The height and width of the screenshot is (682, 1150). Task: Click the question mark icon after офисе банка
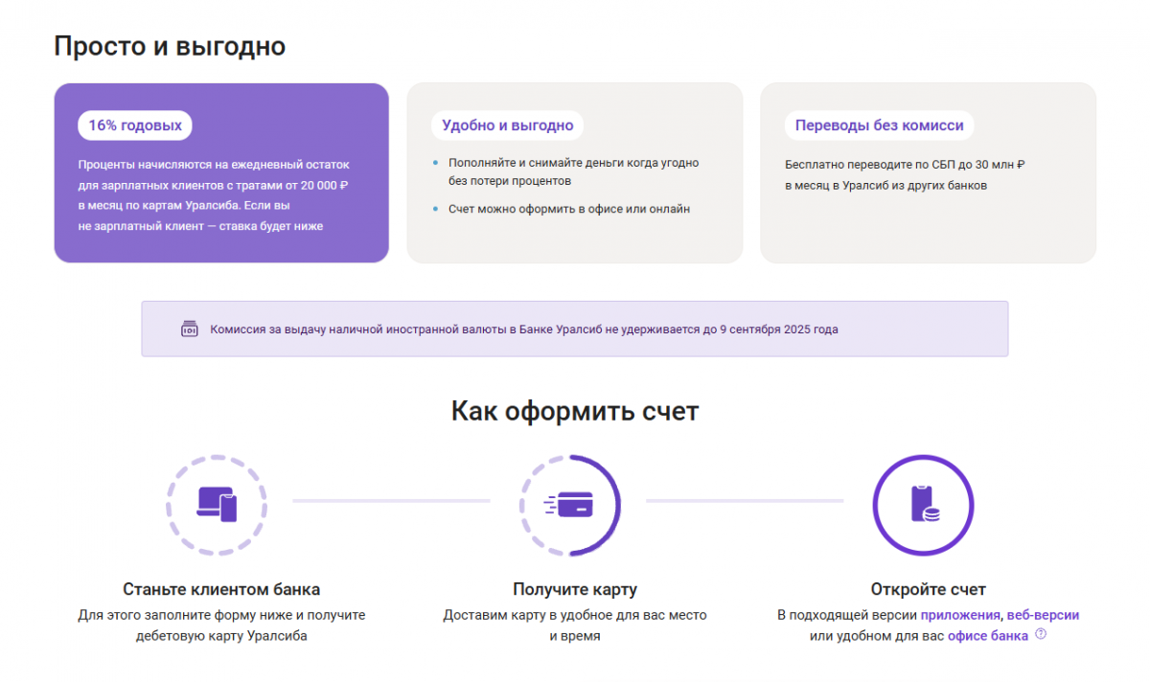click(1041, 634)
